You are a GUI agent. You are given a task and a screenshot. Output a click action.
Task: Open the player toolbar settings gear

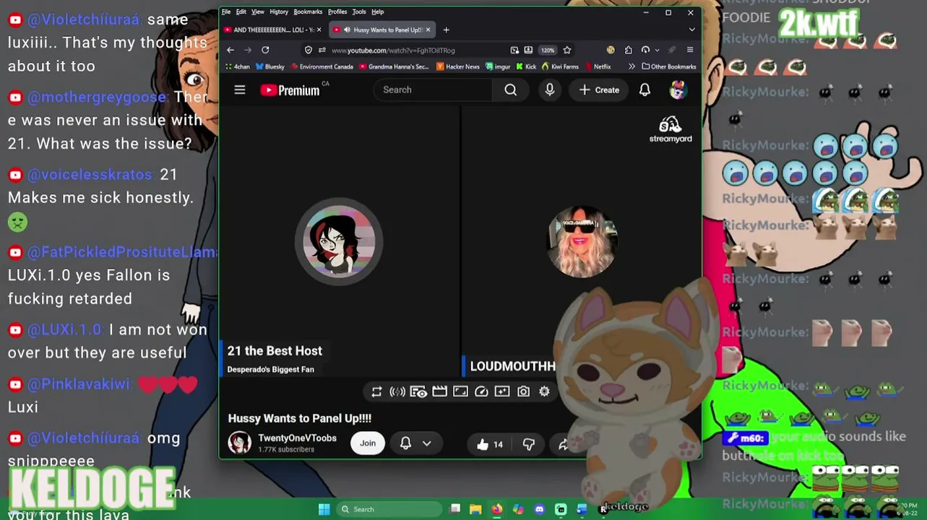coord(544,391)
